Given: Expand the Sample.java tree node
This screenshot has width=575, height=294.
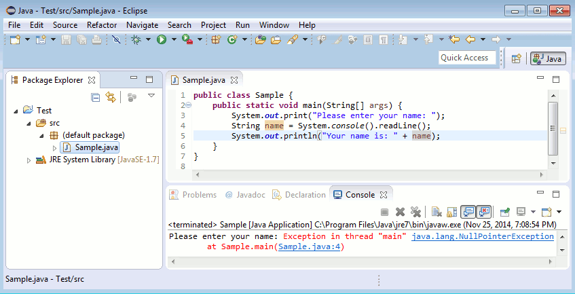Looking at the screenshot, I should pos(55,148).
